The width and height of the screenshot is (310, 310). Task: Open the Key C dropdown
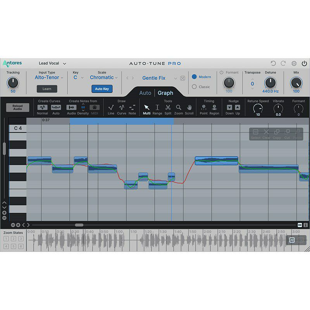pyautogui.click(x=78, y=77)
